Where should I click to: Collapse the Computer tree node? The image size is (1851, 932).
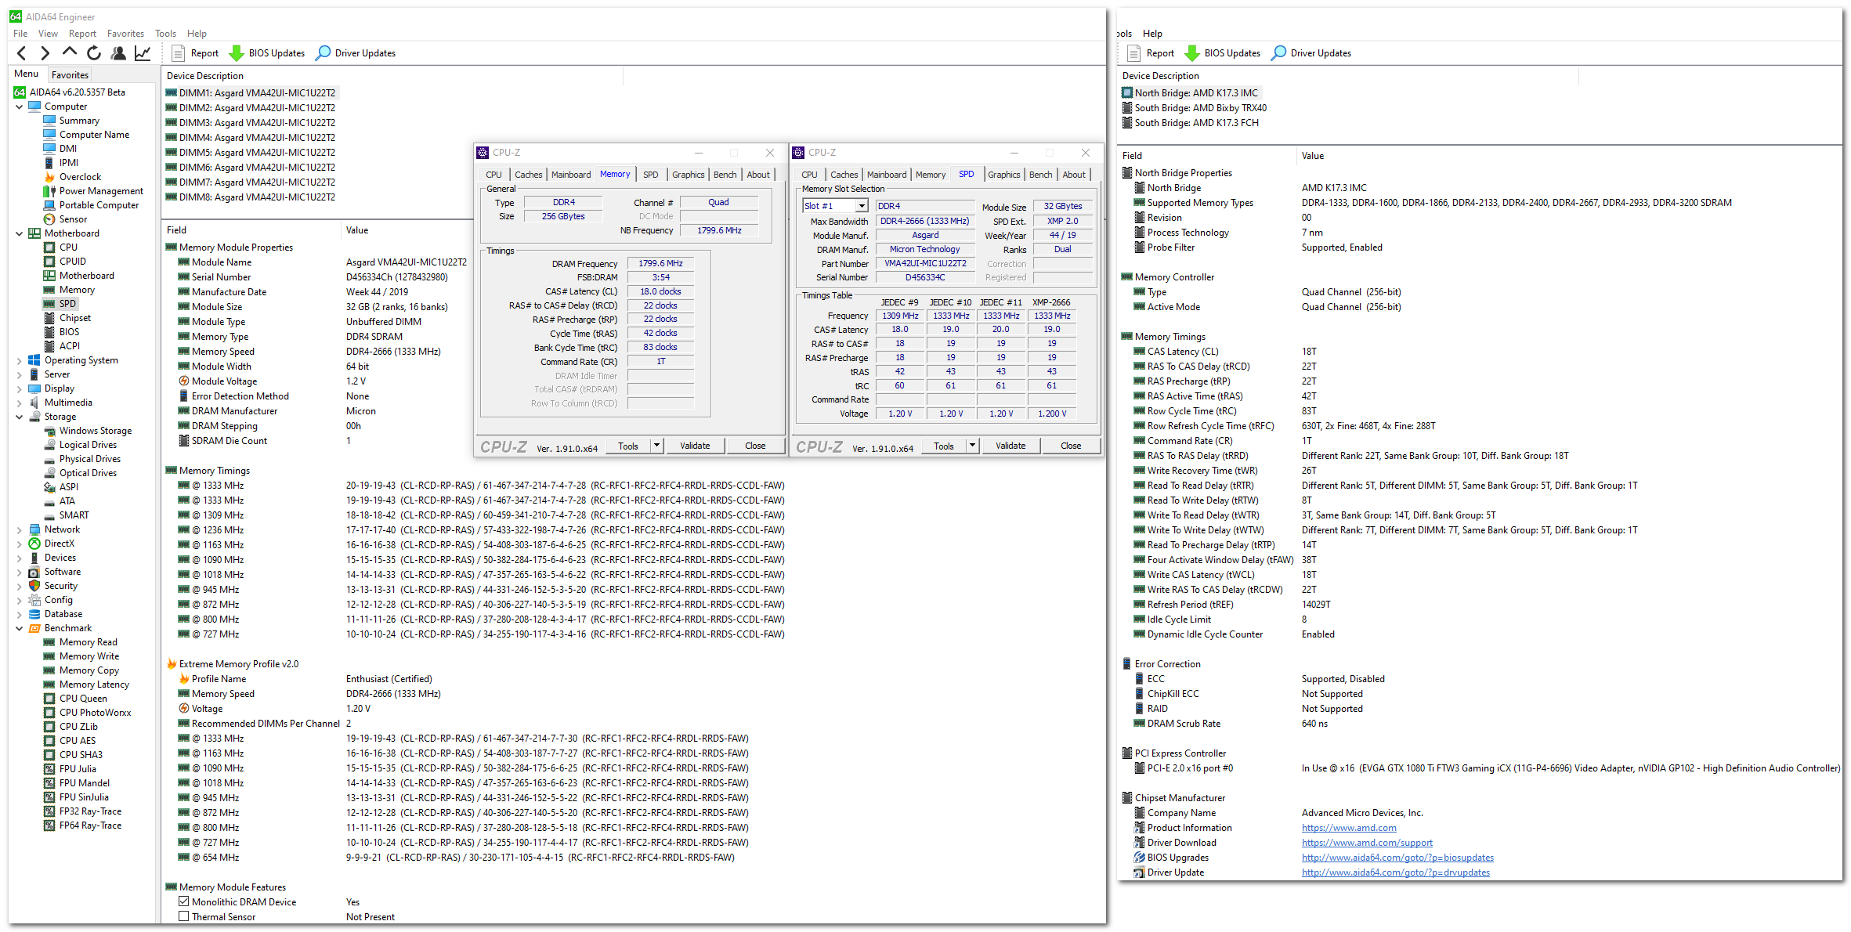[20, 107]
